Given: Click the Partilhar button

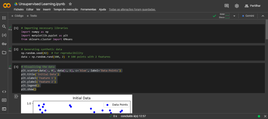Looking at the screenshot, I should (253, 6).
